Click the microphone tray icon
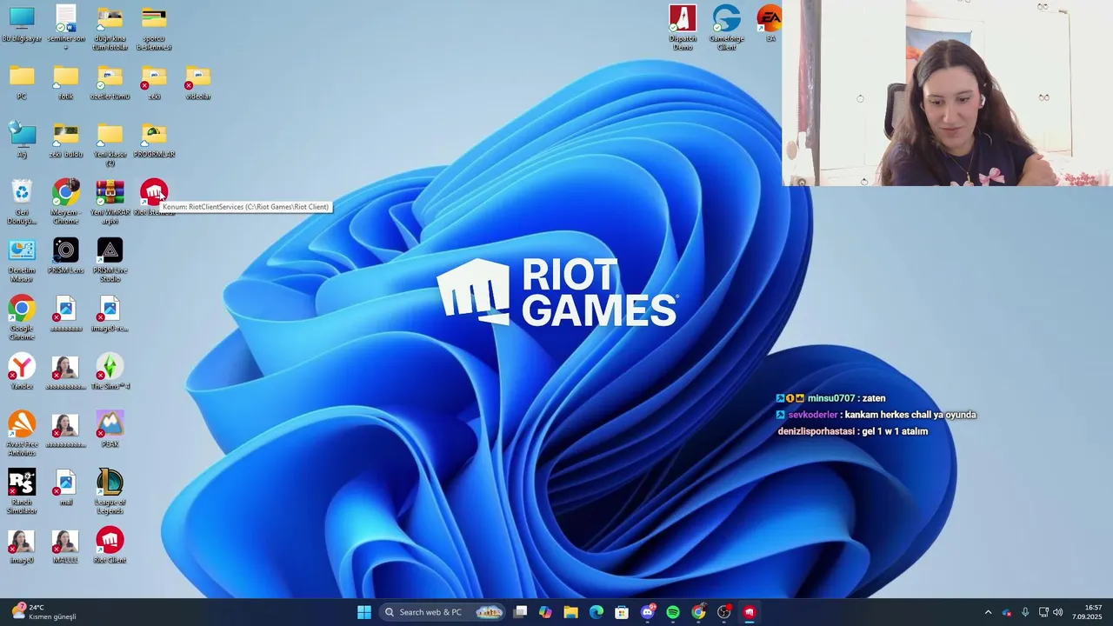1113x626 pixels. [1025, 612]
